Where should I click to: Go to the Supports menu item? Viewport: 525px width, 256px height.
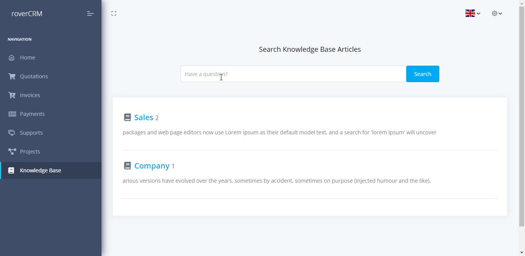tap(31, 133)
